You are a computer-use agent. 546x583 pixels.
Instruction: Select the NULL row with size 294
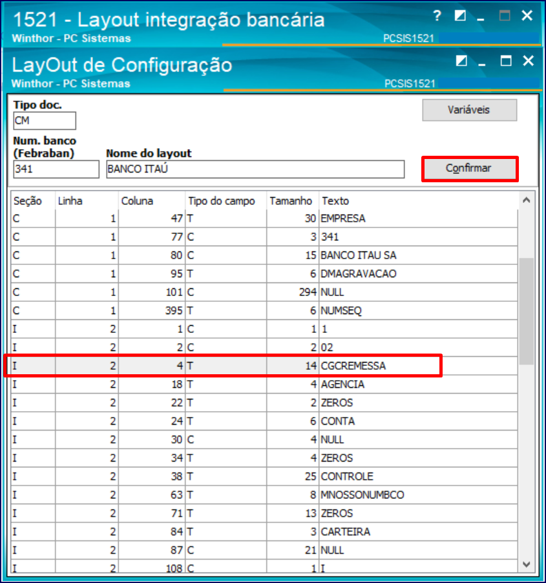click(x=264, y=292)
